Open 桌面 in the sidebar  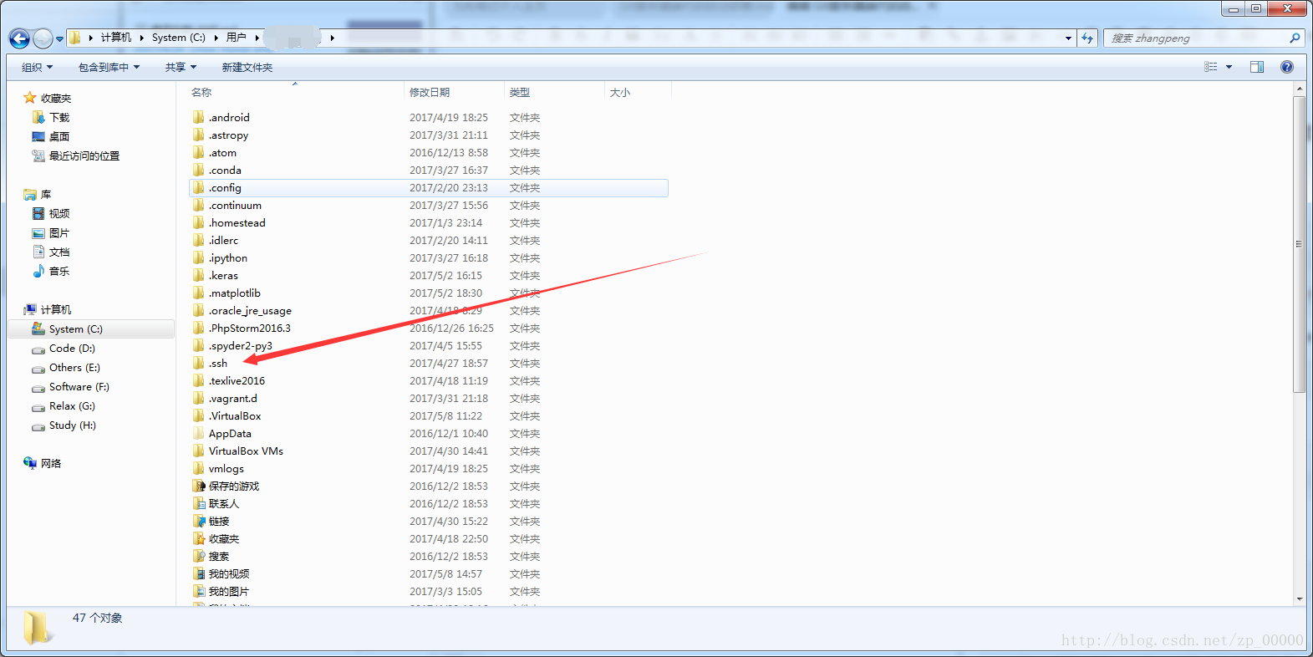[x=59, y=136]
